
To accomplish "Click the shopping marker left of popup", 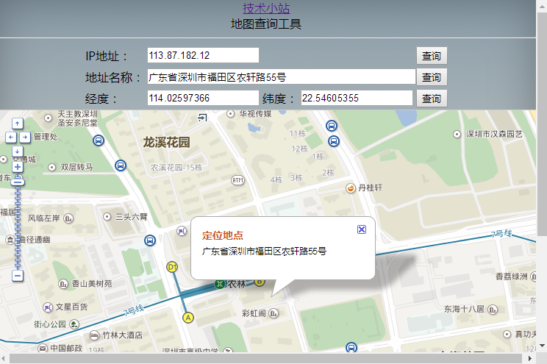I will 182,231.
